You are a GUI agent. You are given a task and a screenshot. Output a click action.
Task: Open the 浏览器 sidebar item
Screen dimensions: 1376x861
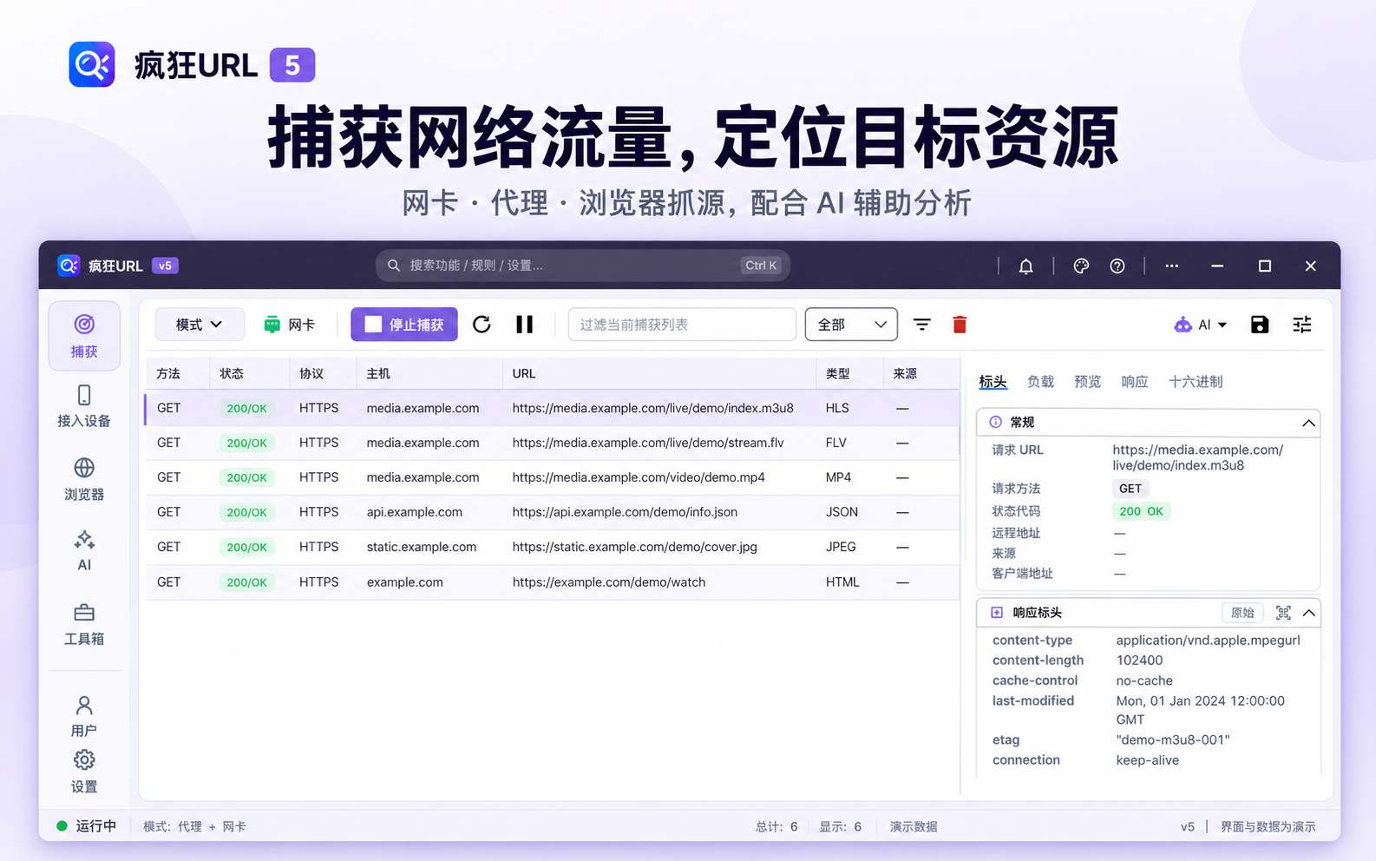[x=84, y=479]
